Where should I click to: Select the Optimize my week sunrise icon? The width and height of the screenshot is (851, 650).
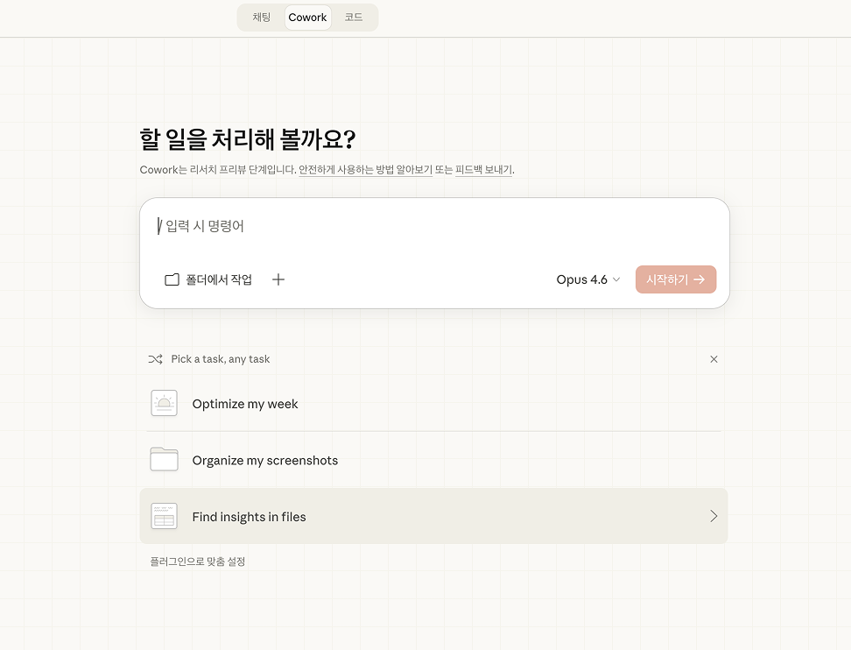[x=164, y=403]
